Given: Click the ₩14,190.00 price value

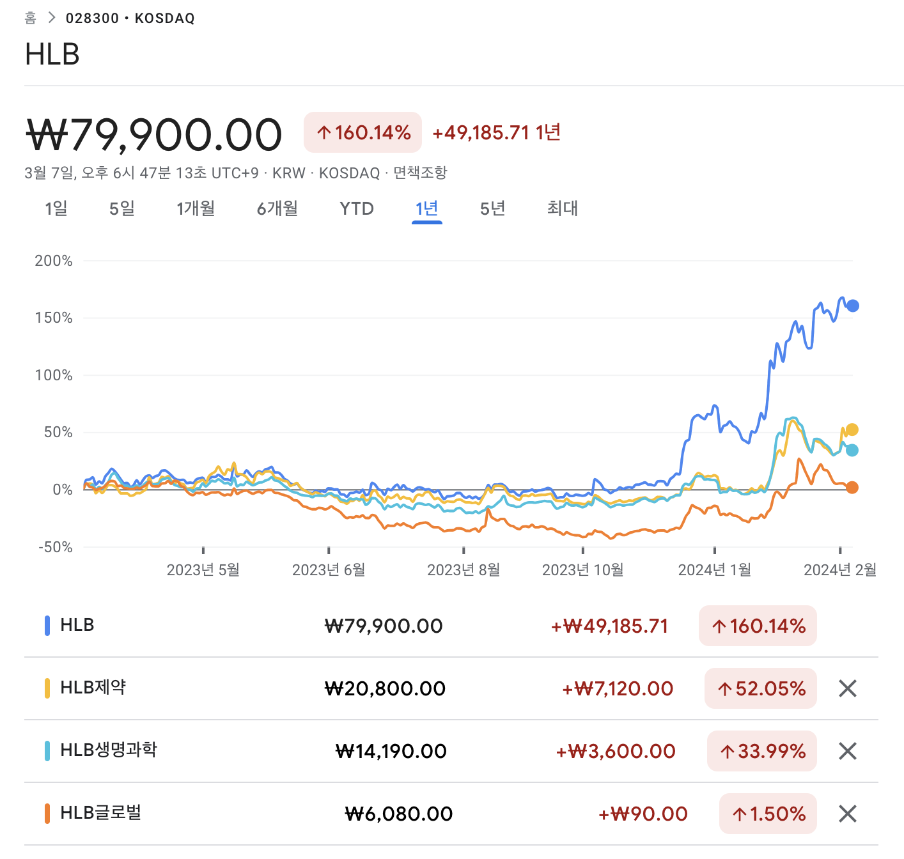Looking at the screenshot, I should click(x=391, y=751).
